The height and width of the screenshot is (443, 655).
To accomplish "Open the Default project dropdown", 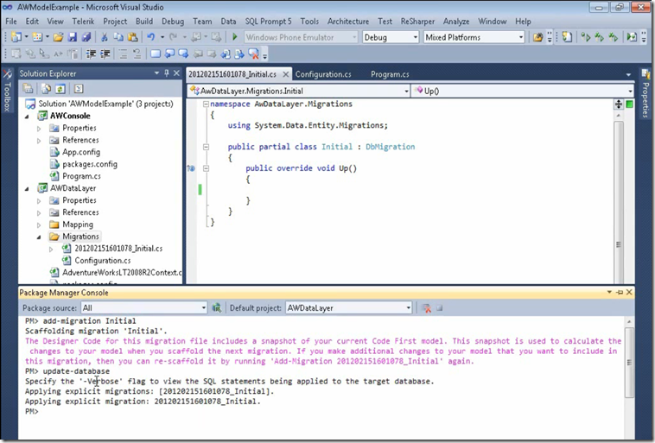I will (349, 308).
